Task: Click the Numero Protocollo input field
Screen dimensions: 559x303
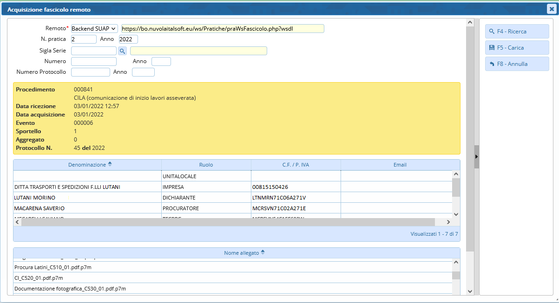Action: tap(90, 72)
